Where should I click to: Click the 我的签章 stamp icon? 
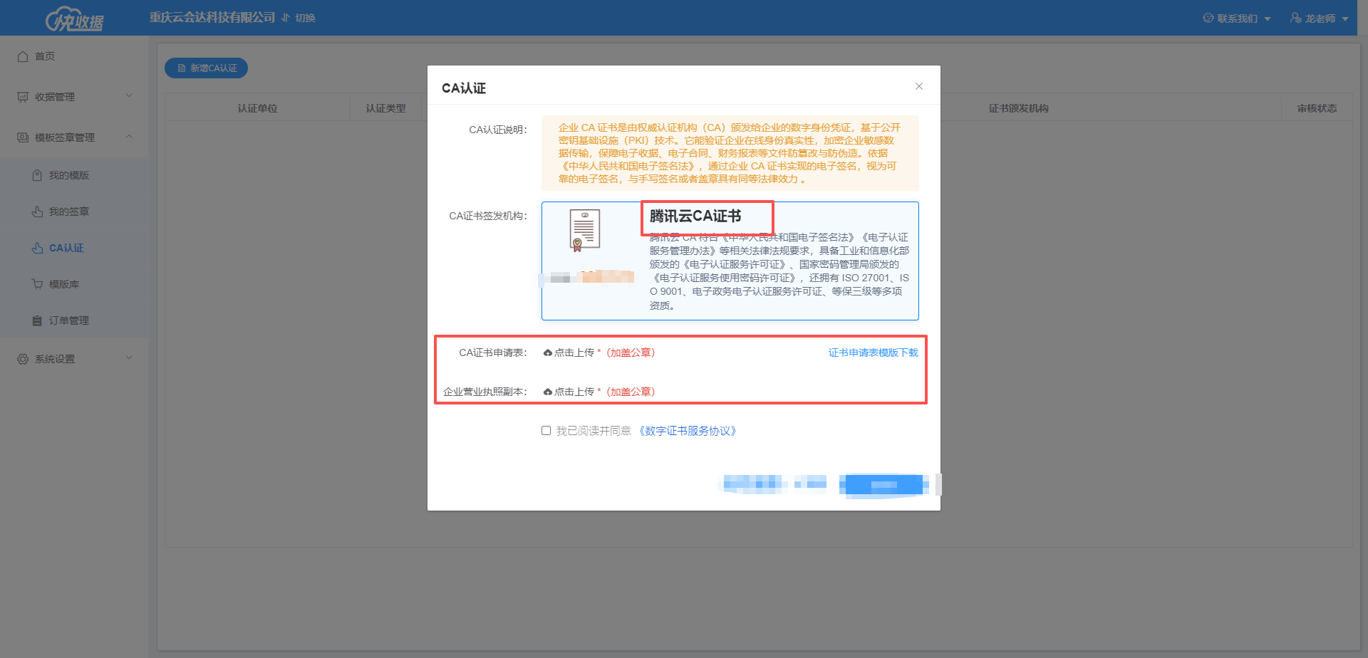pyautogui.click(x=37, y=211)
